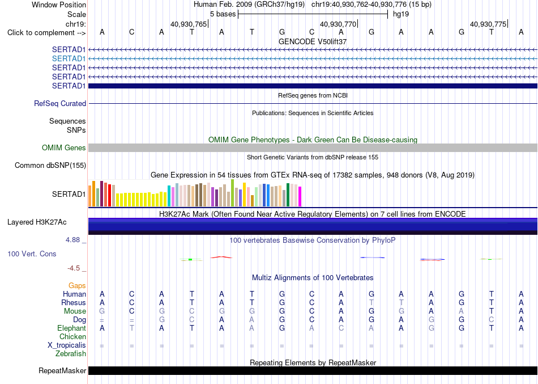Open 'Multiz Alignments of 100 Vertebrates' title
The image size is (538, 384).
313,278
